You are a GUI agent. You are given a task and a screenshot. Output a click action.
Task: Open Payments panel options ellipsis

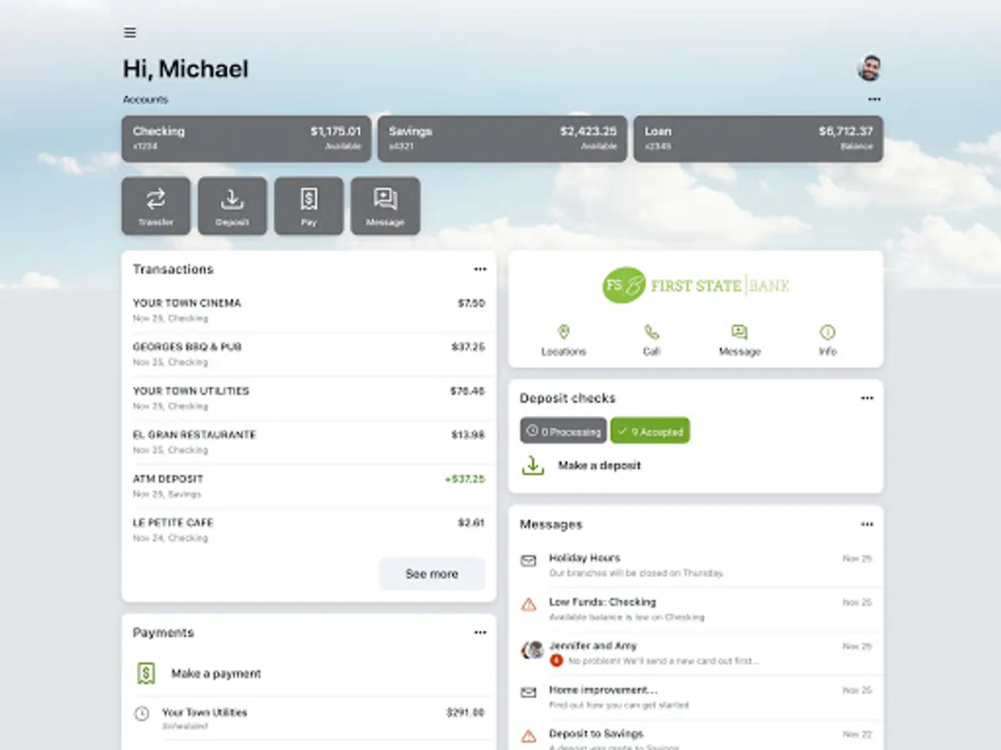[x=480, y=632]
